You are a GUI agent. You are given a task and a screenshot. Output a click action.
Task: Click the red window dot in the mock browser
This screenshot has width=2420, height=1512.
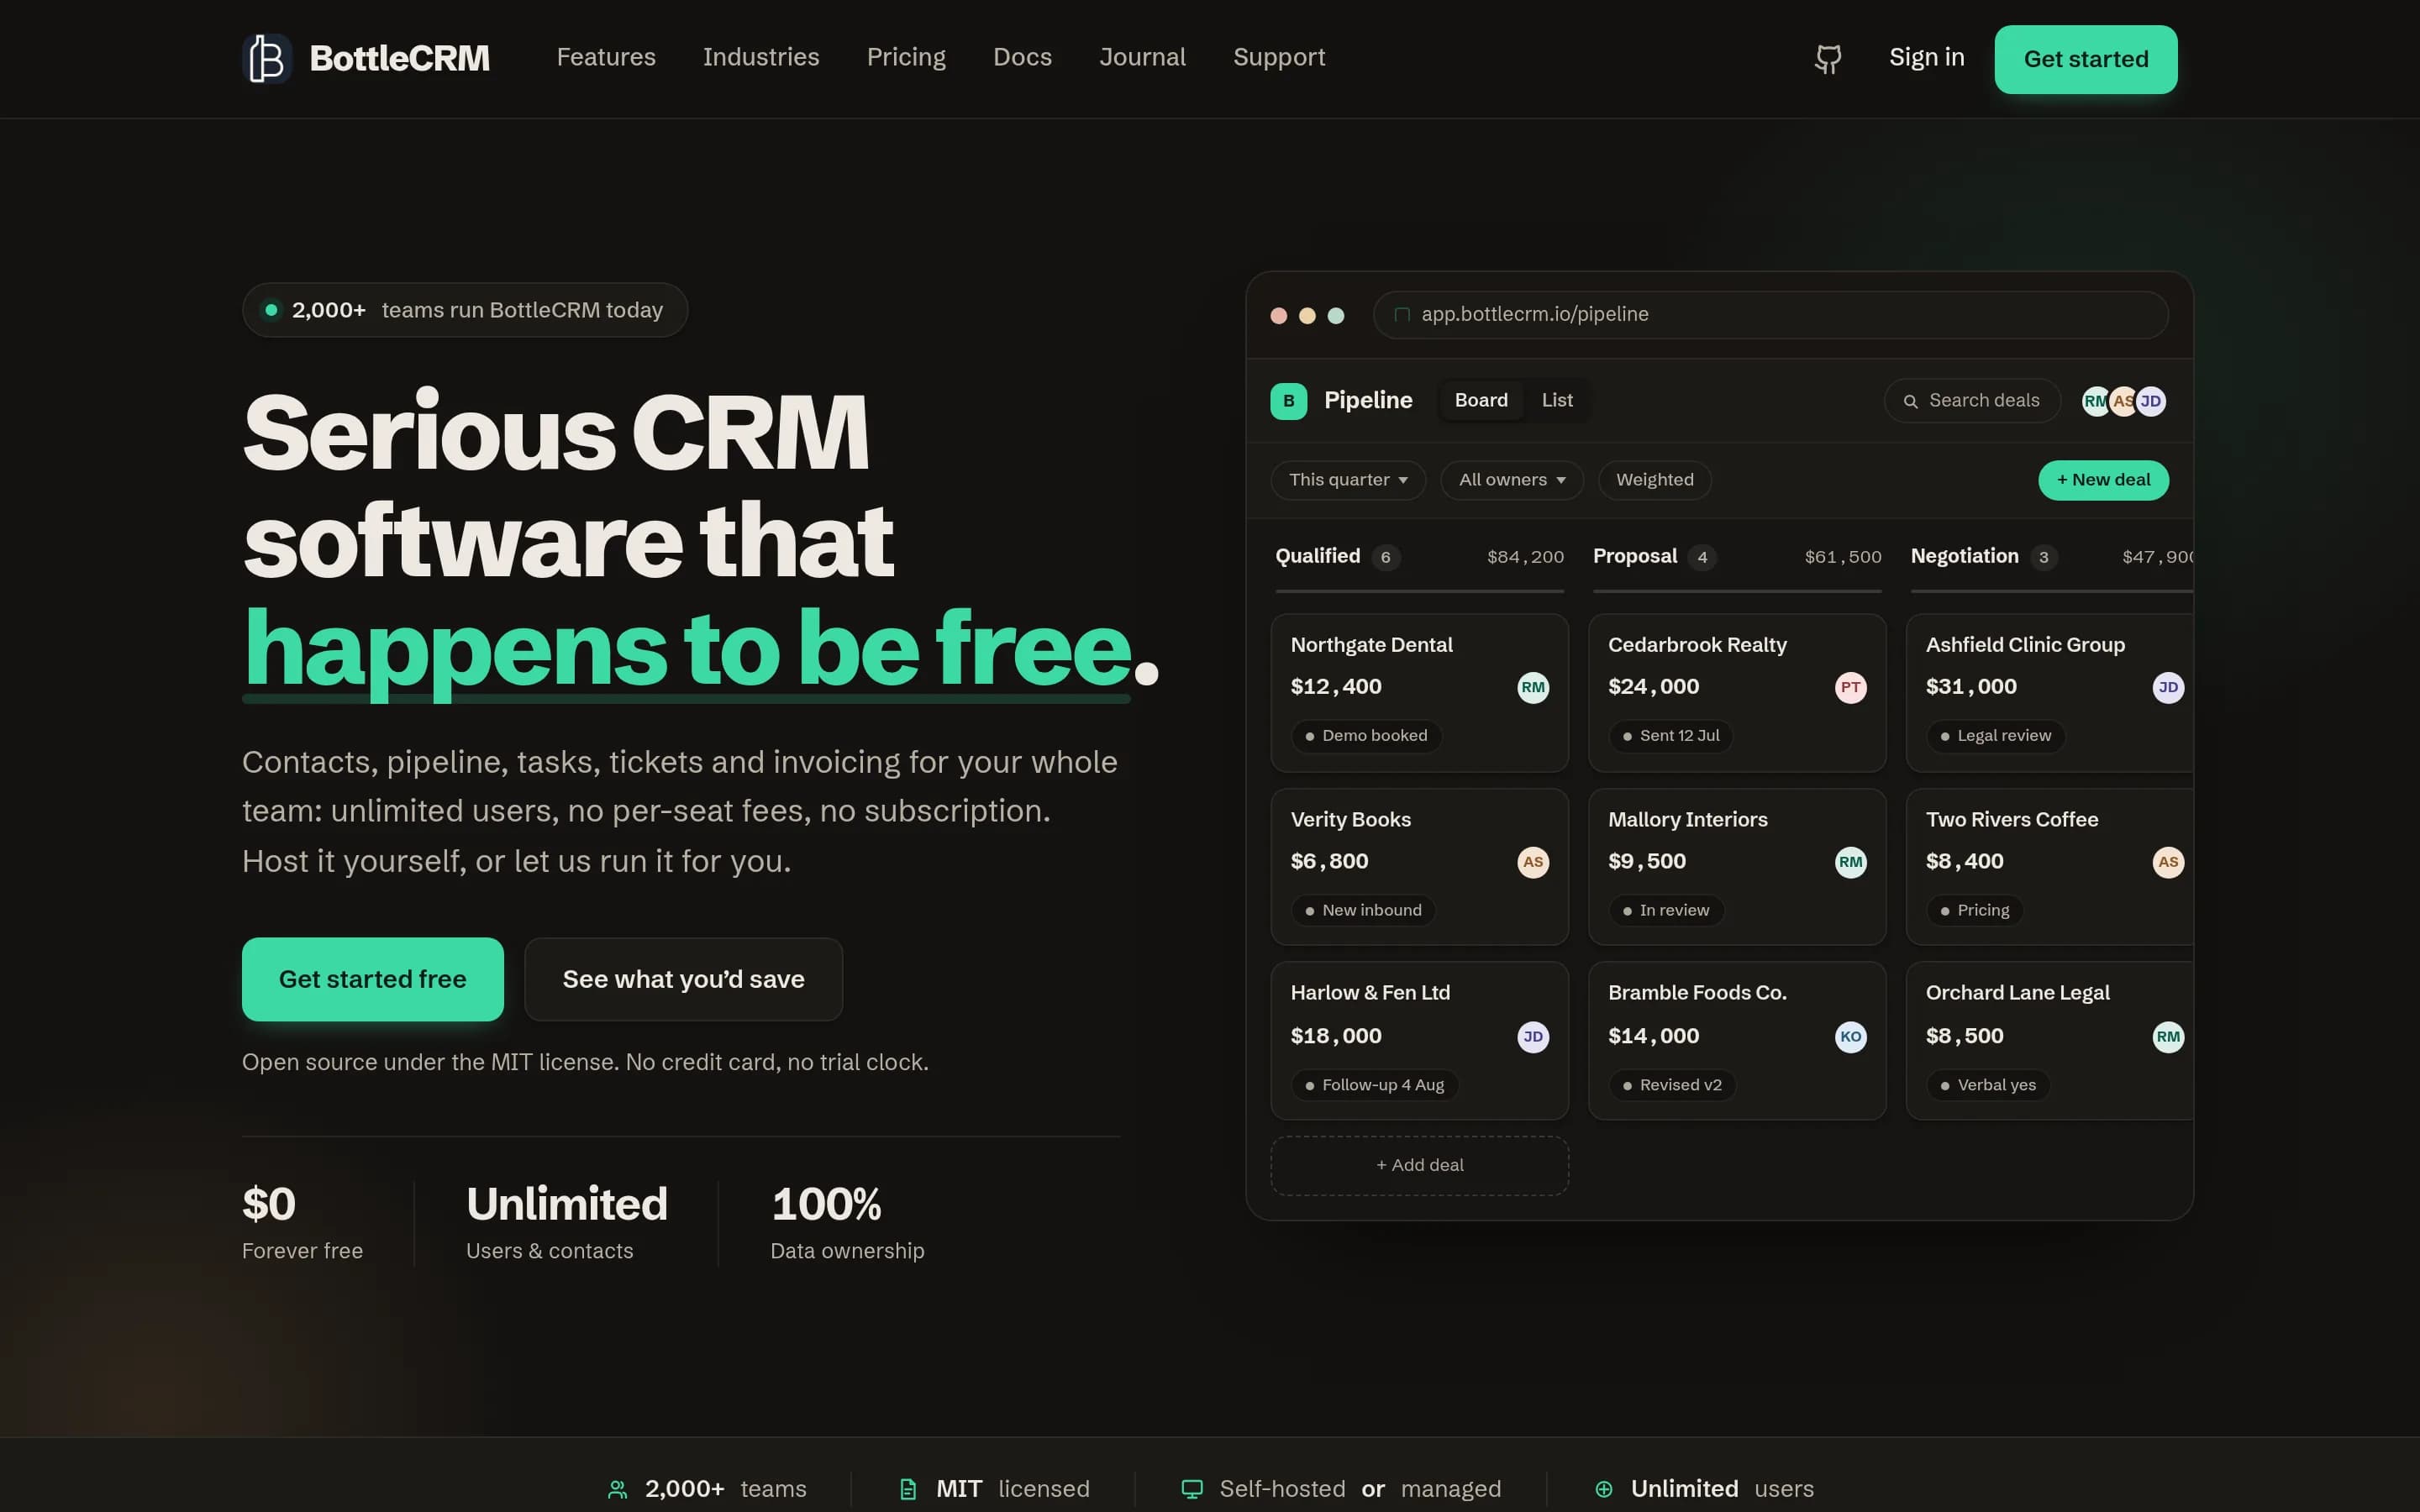1278,316
